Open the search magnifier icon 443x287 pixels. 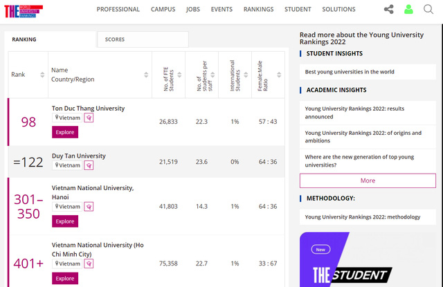pos(428,9)
